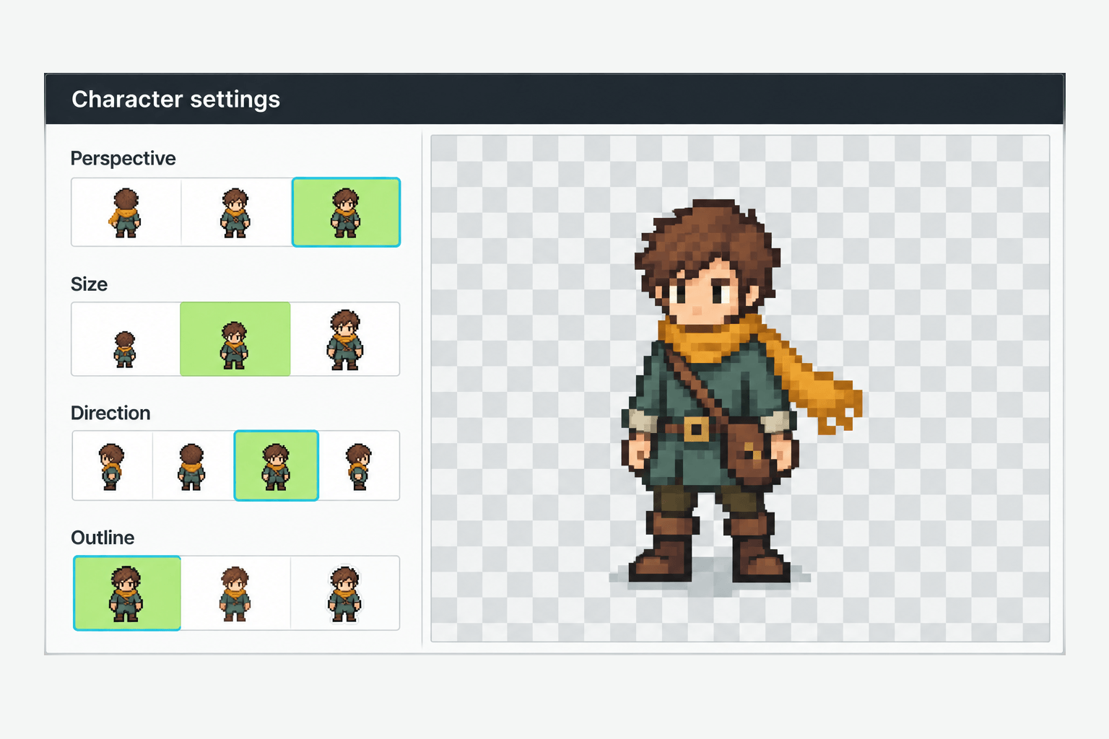Select the highlighted medium Size option
Image resolution: width=1109 pixels, height=739 pixels.
235,339
